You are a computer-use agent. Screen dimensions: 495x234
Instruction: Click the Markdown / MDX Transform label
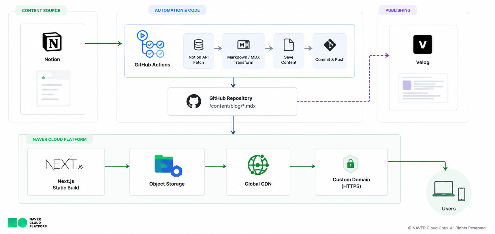click(243, 60)
